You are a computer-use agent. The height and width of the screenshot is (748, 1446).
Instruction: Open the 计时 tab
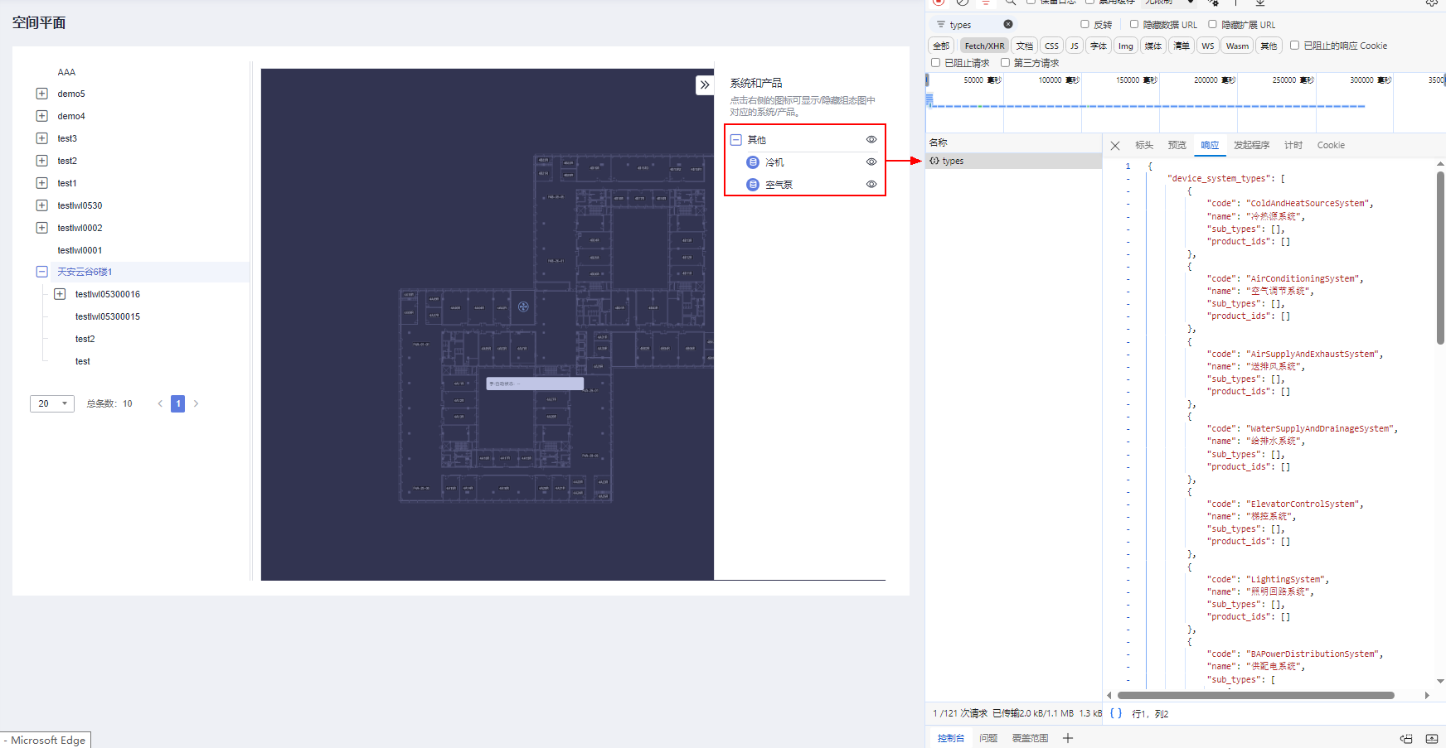(x=1293, y=145)
